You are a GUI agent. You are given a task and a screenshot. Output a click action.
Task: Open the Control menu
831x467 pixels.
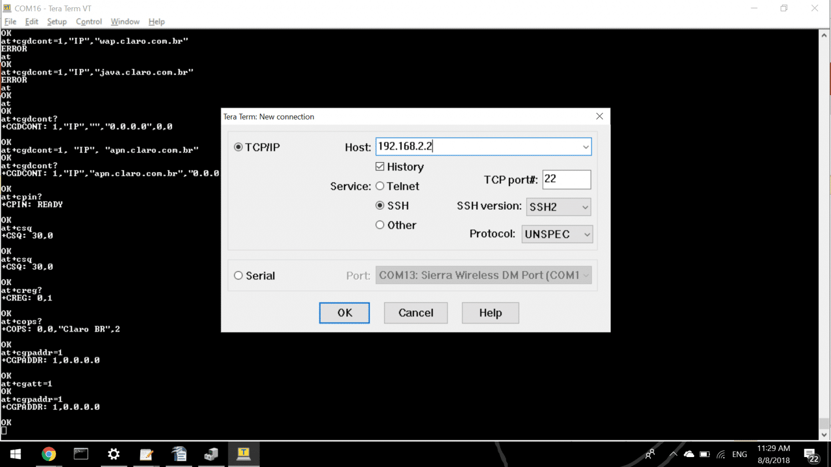pos(89,22)
